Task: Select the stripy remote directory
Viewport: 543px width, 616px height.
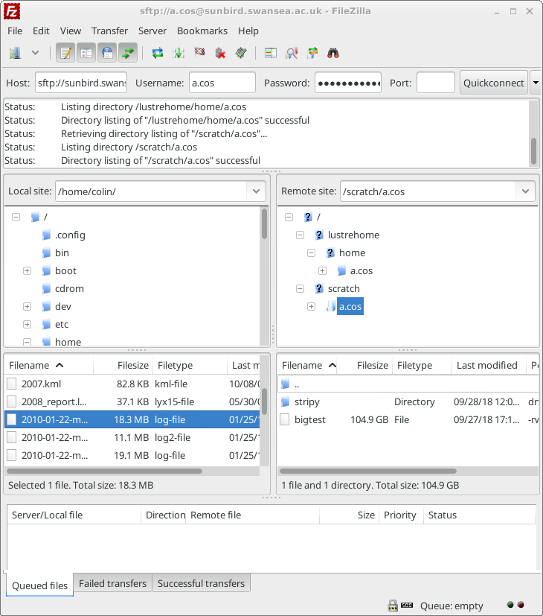Action: tap(408, 401)
